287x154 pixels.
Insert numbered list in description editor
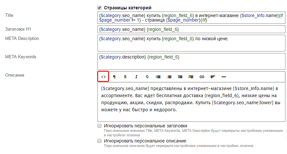169,77
